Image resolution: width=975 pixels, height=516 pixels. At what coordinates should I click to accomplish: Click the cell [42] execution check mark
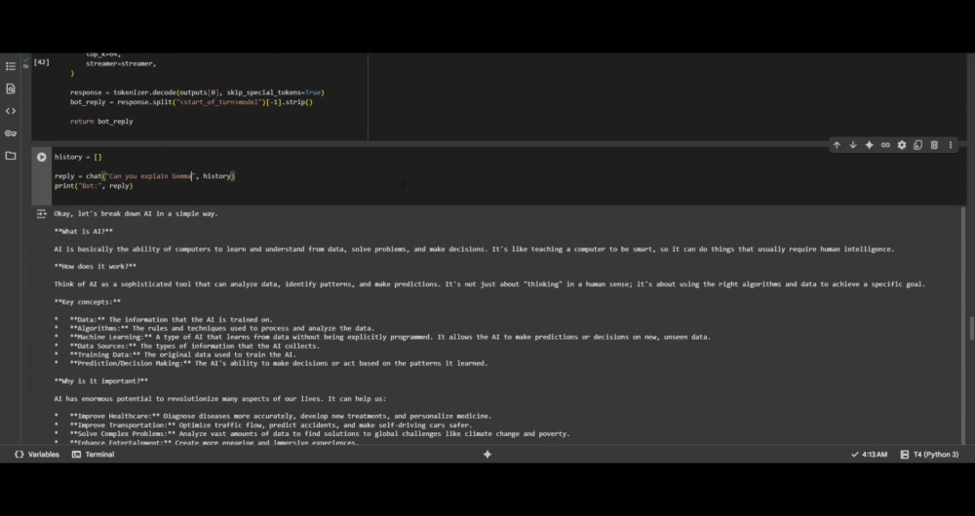point(26,60)
